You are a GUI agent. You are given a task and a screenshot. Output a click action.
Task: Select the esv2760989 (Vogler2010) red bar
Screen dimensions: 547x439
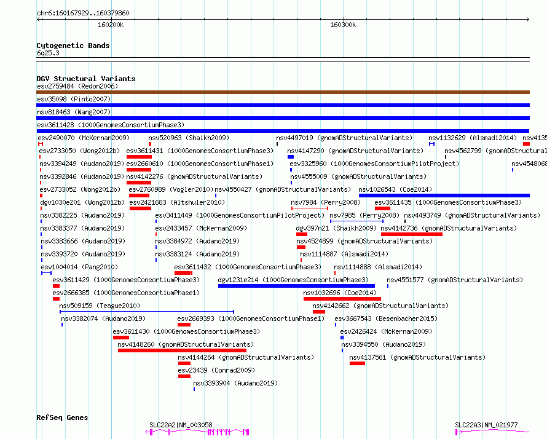point(139,196)
